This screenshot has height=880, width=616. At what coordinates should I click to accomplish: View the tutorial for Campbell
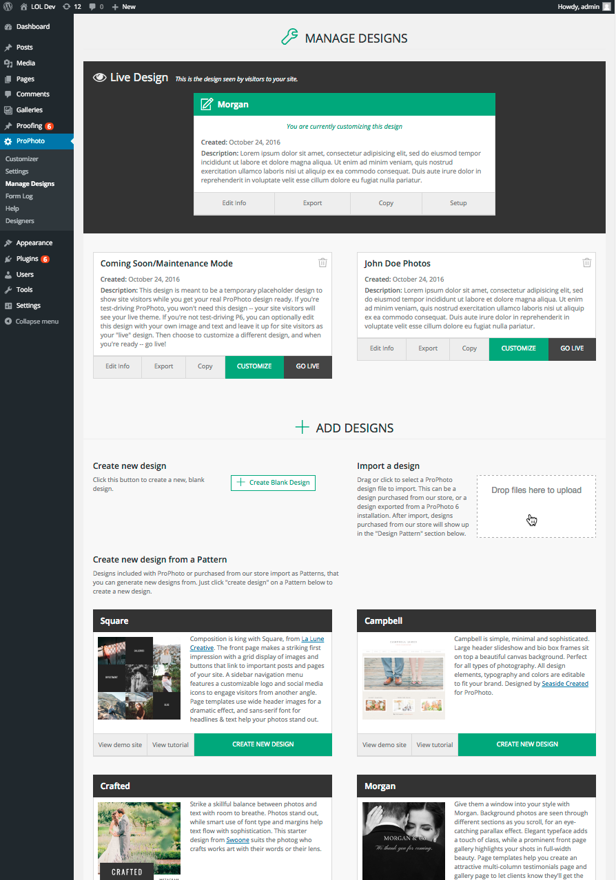(435, 745)
